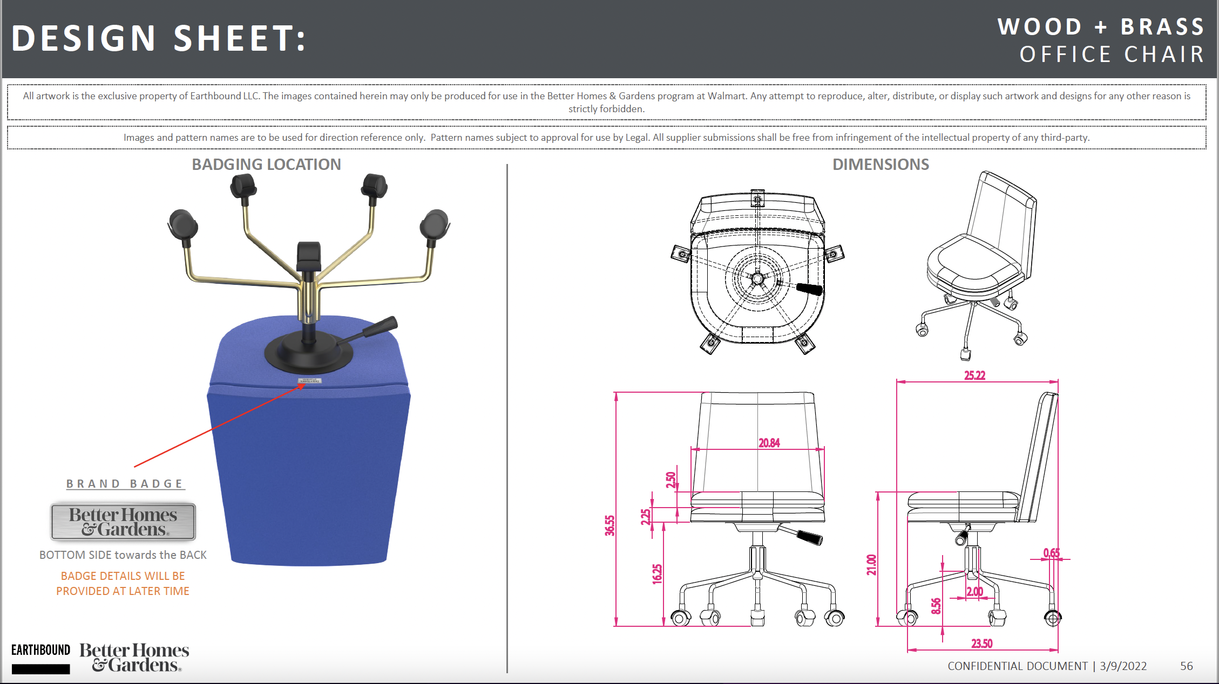The height and width of the screenshot is (684, 1219).
Task: Click the CONFIDENTIAL DOCUMENT footer text
Action: point(1018,666)
